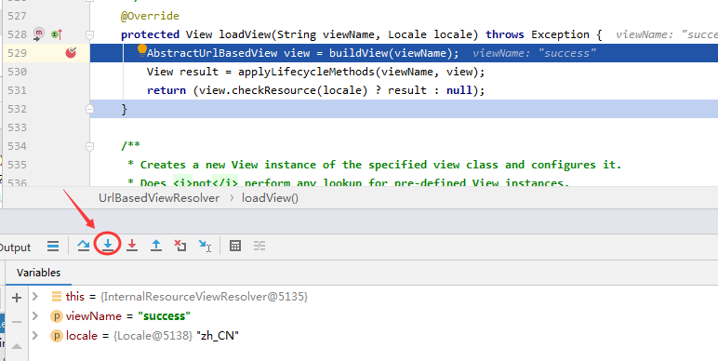
Task: Click line number 530 in the gutter
Action: (x=17, y=72)
